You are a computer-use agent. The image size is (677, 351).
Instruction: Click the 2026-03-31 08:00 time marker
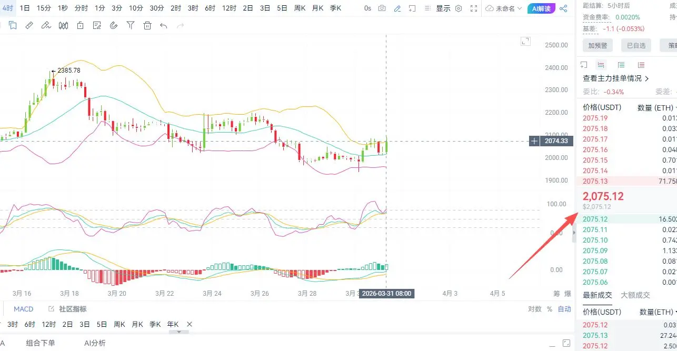[x=387, y=293]
